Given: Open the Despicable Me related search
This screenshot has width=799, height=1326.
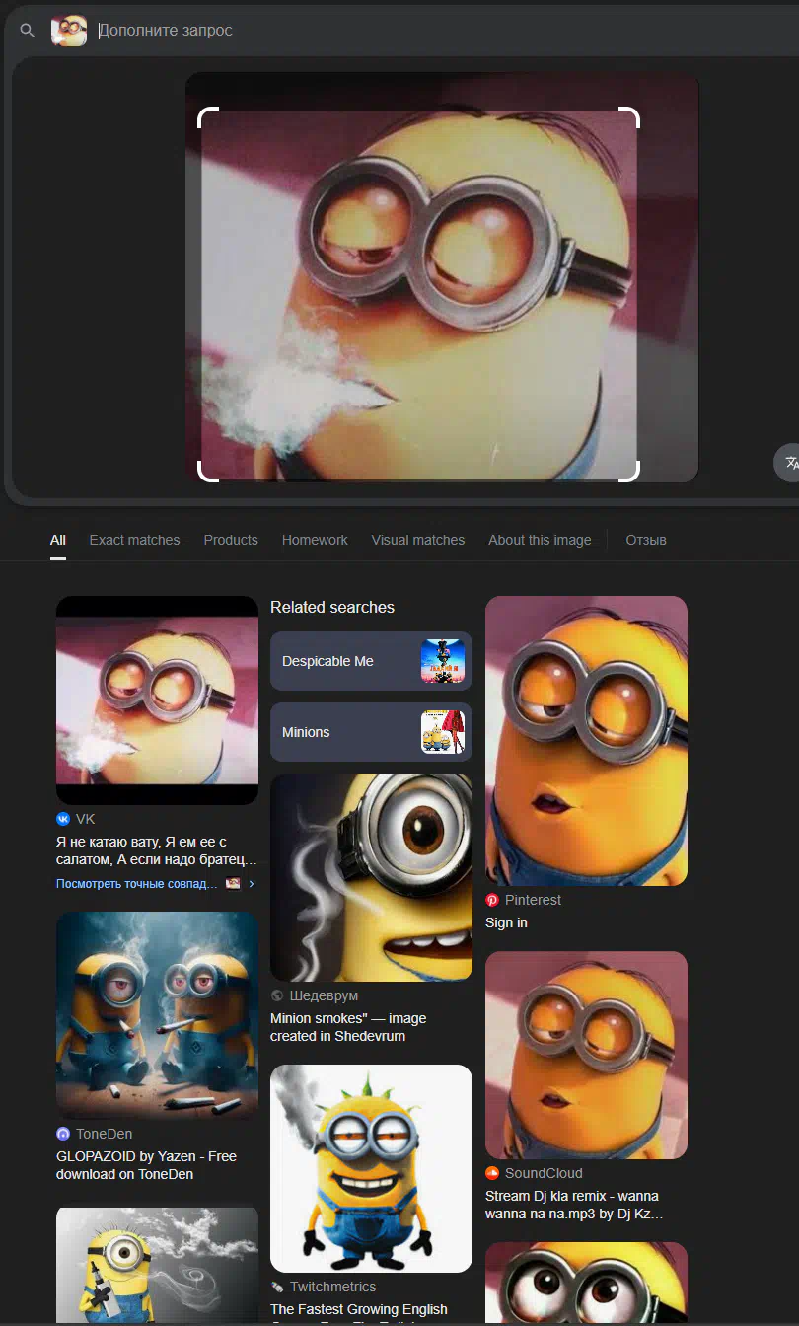Looking at the screenshot, I should tap(371, 661).
